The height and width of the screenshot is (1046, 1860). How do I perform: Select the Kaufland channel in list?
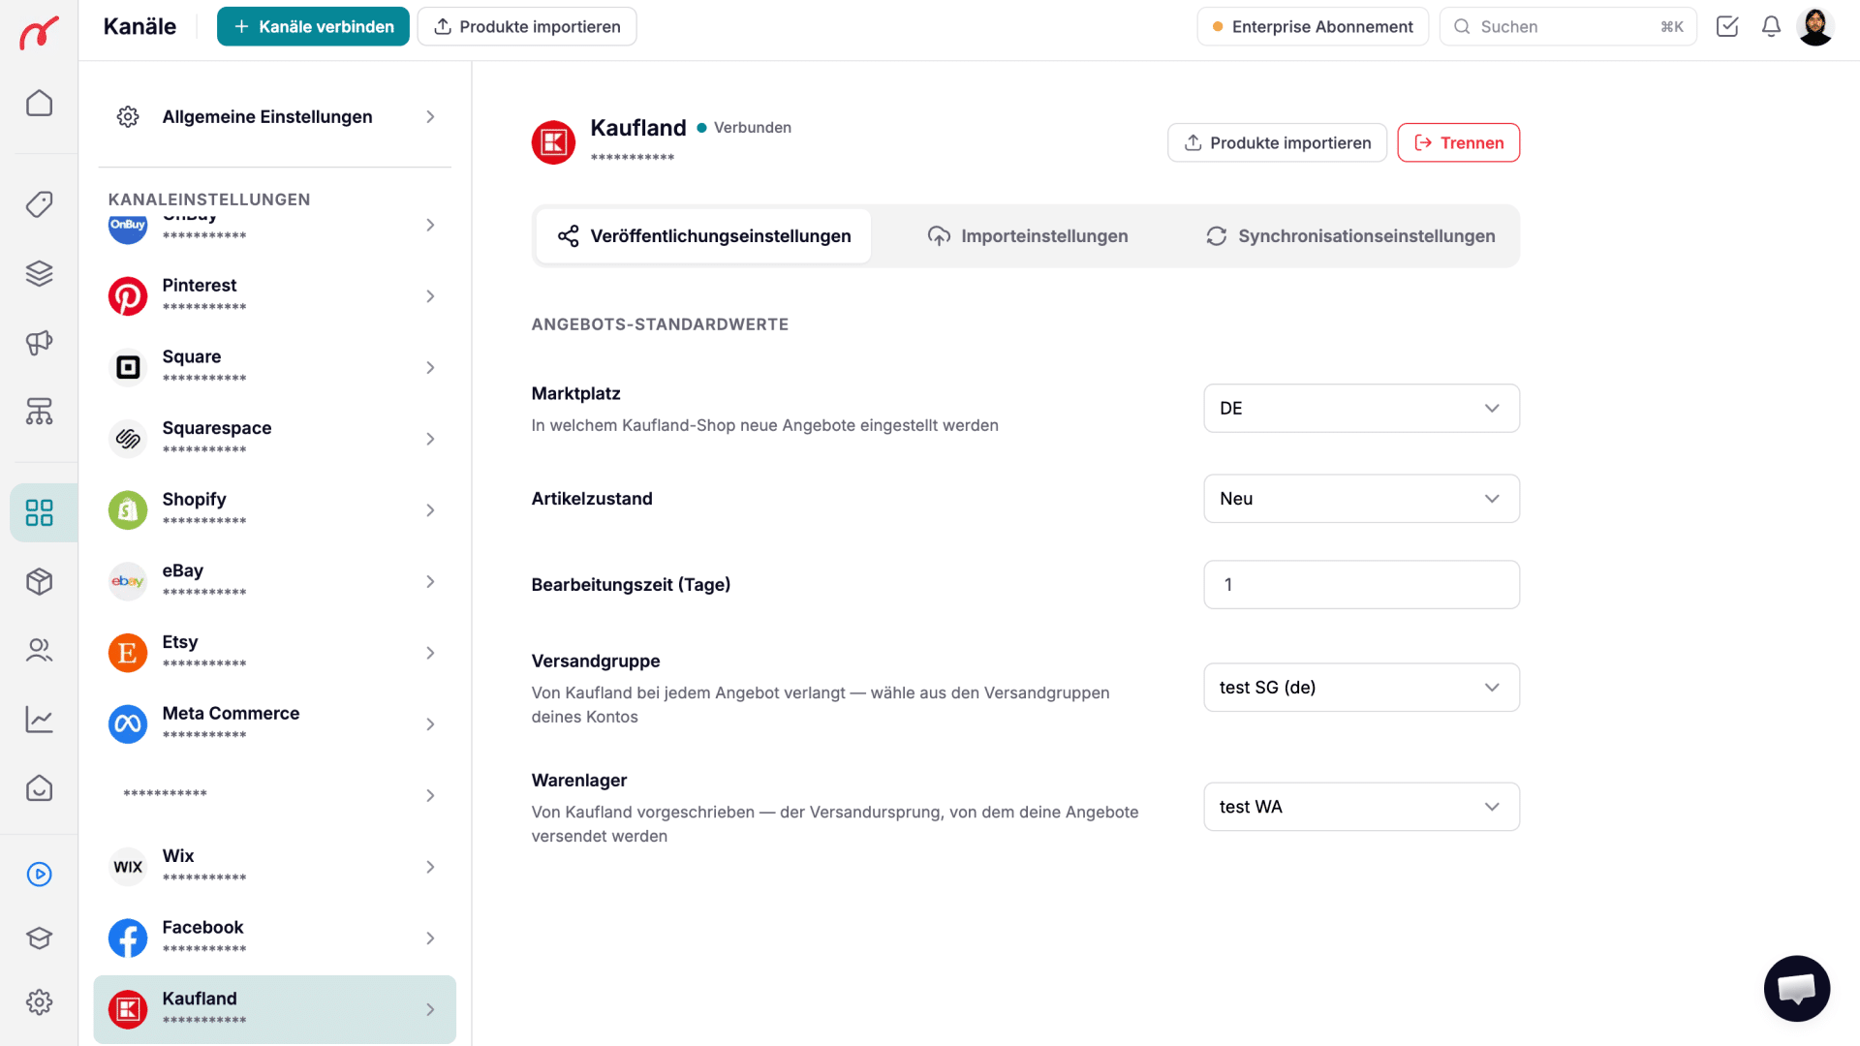pyautogui.click(x=274, y=1009)
